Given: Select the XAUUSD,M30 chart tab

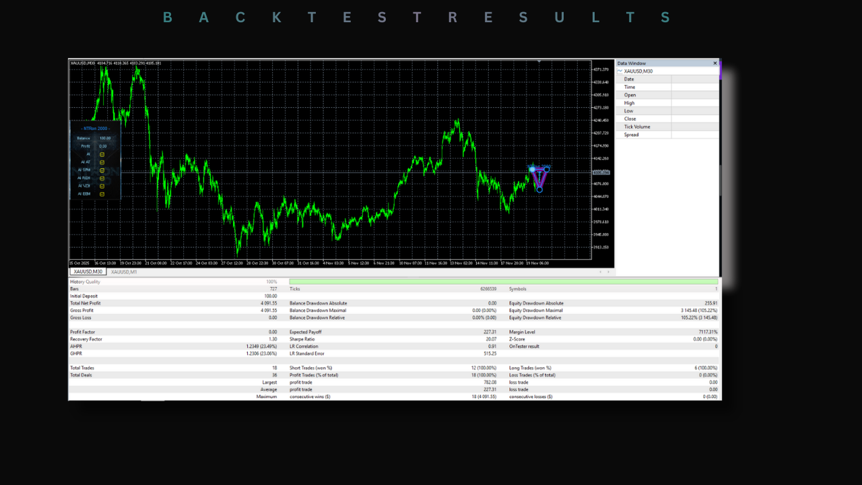Looking at the screenshot, I should 88,272.
